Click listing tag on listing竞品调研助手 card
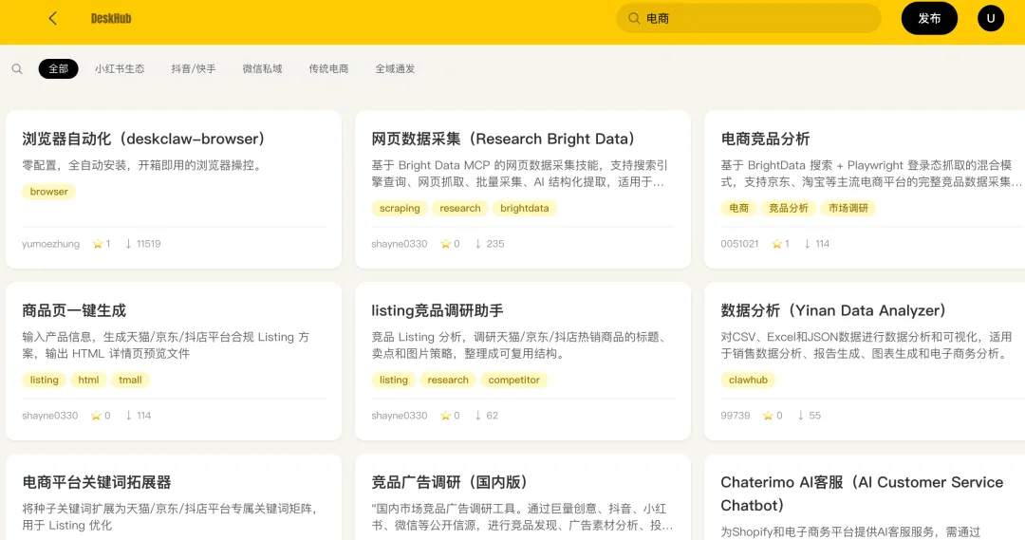The image size is (1025, 540). pos(394,380)
